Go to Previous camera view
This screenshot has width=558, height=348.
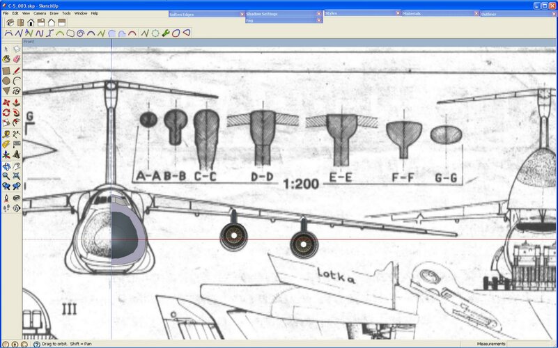(6, 186)
